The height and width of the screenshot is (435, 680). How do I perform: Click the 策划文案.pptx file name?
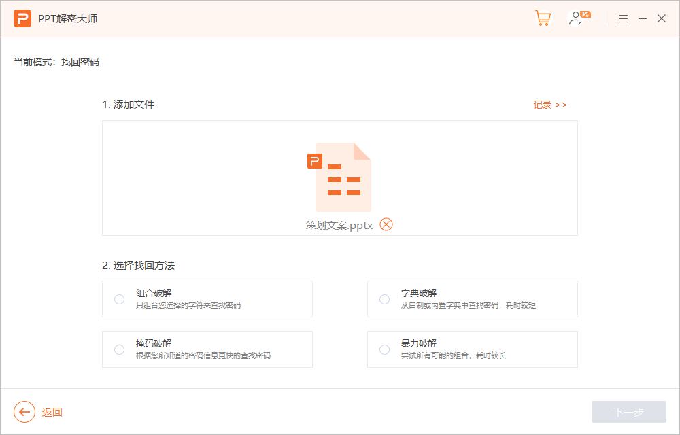339,225
